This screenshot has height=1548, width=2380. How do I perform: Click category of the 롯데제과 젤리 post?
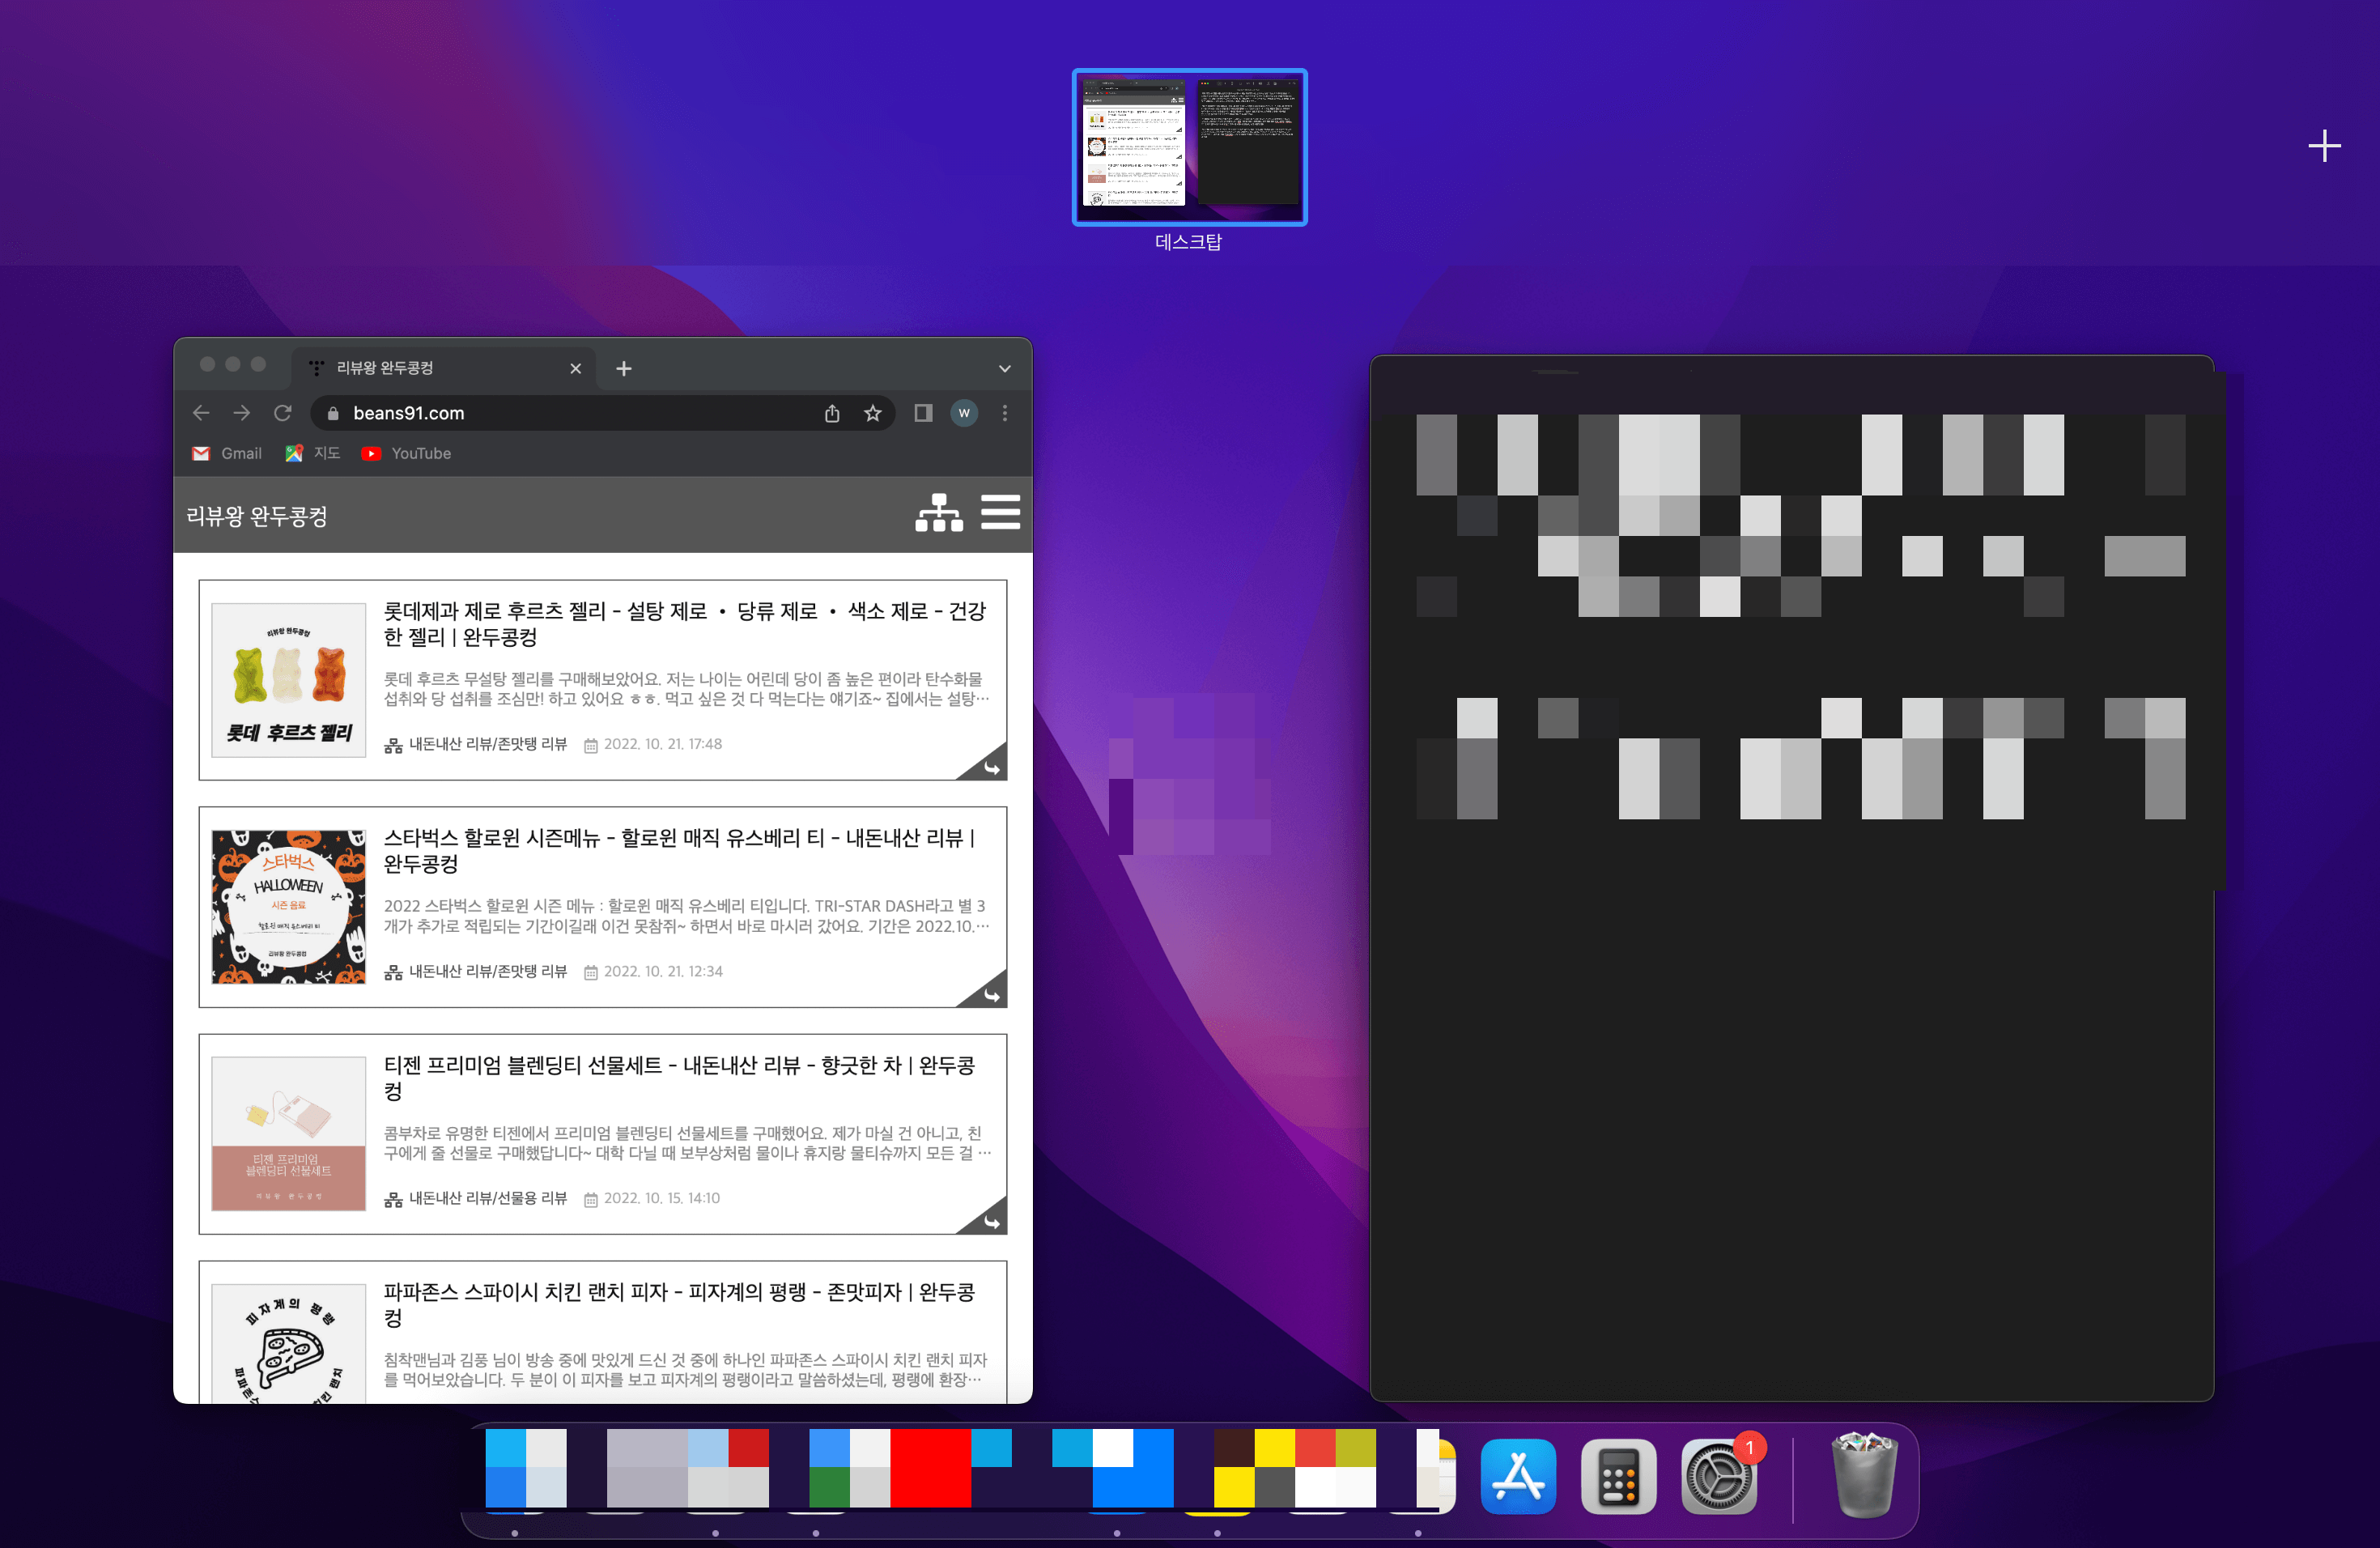click(488, 744)
